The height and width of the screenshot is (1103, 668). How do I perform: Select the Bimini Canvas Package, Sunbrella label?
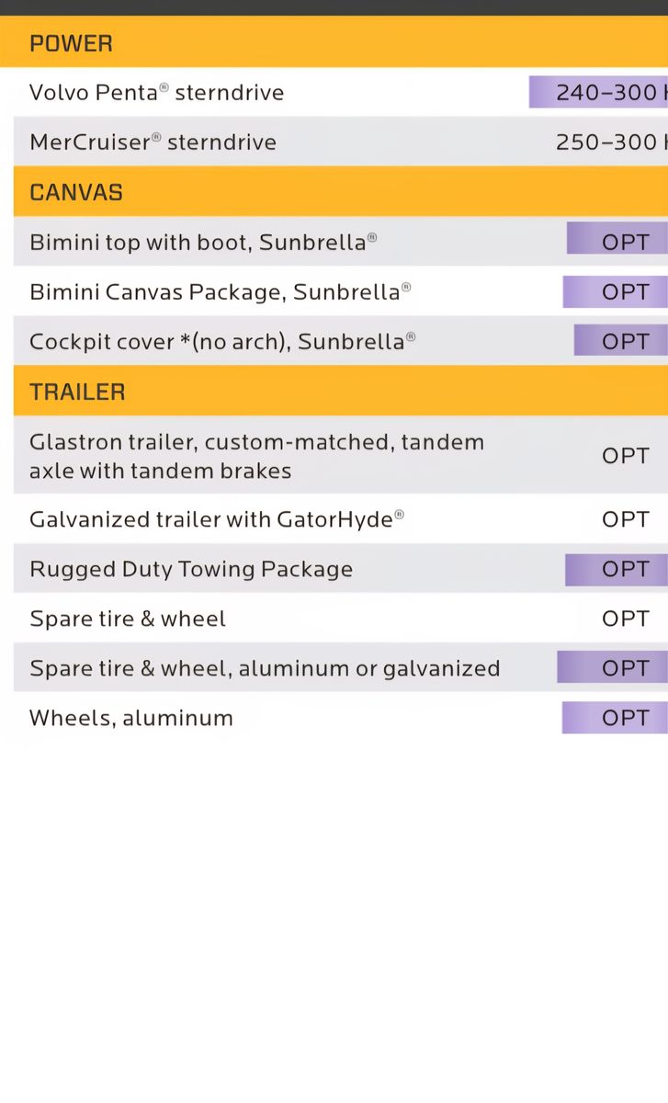click(220, 292)
